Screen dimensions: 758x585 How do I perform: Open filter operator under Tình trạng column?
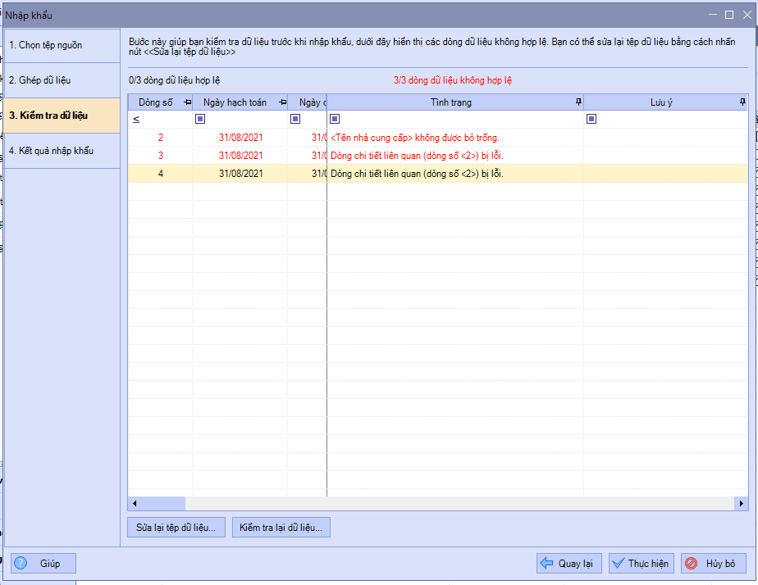click(x=335, y=120)
